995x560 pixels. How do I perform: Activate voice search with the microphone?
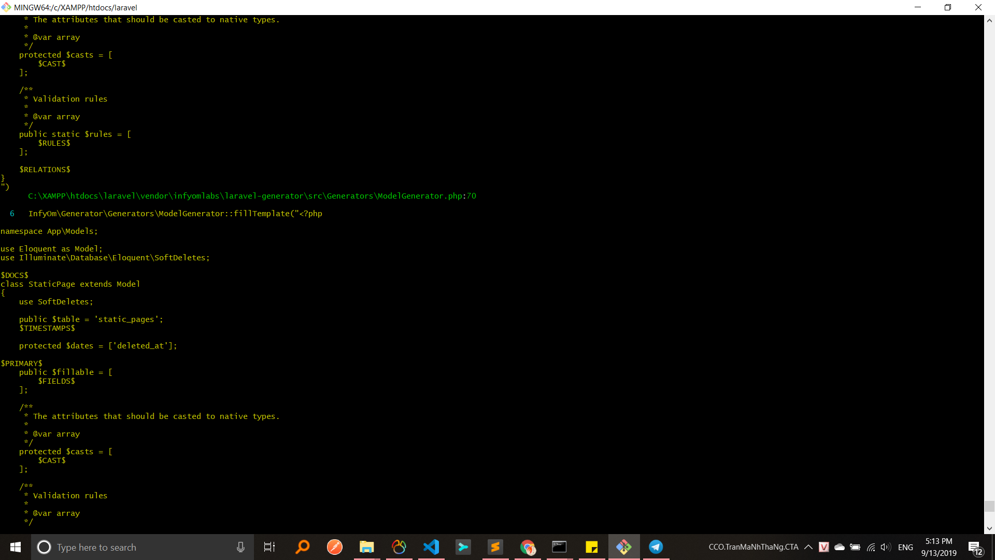click(240, 547)
